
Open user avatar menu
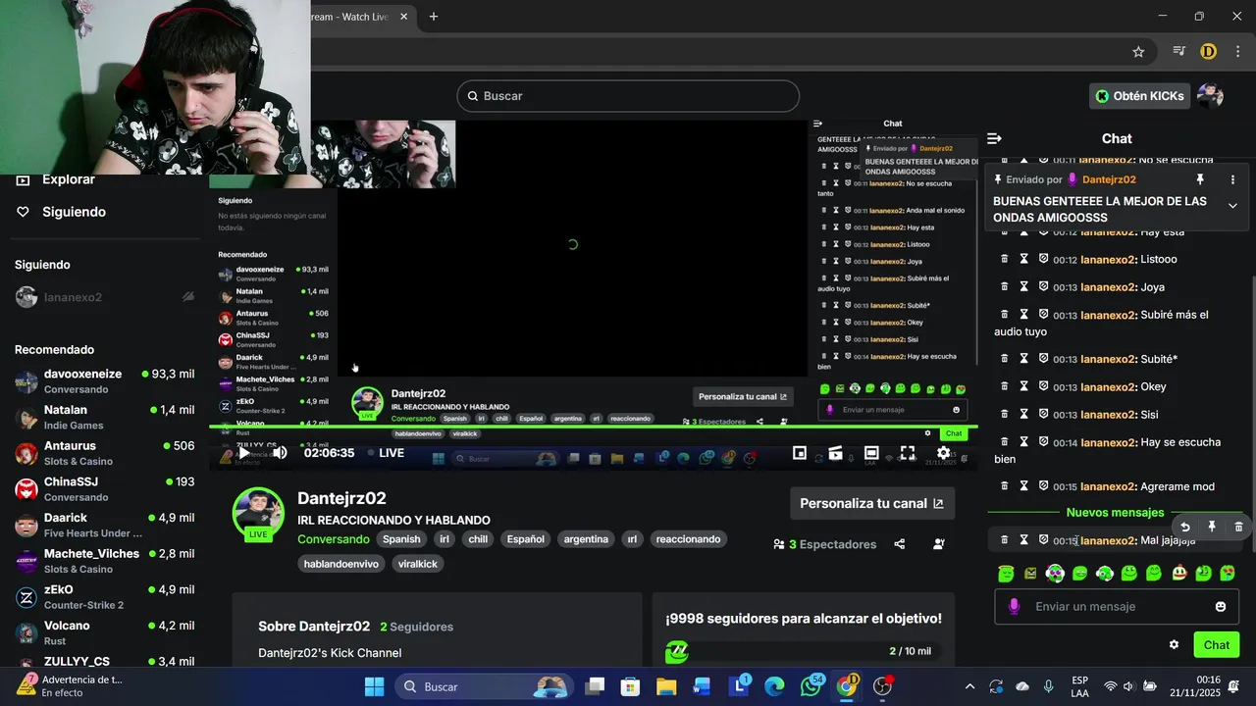[1210, 96]
